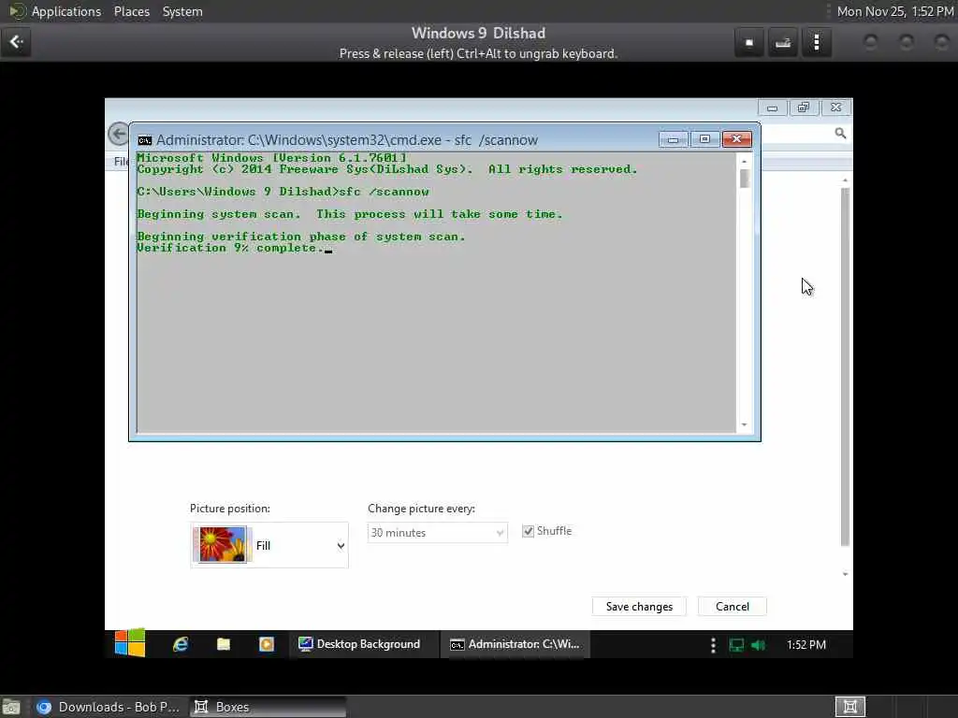Click the Desktop Background window vertical scrollbar
This screenshot has width=958, height=718.
pyautogui.click(x=845, y=366)
